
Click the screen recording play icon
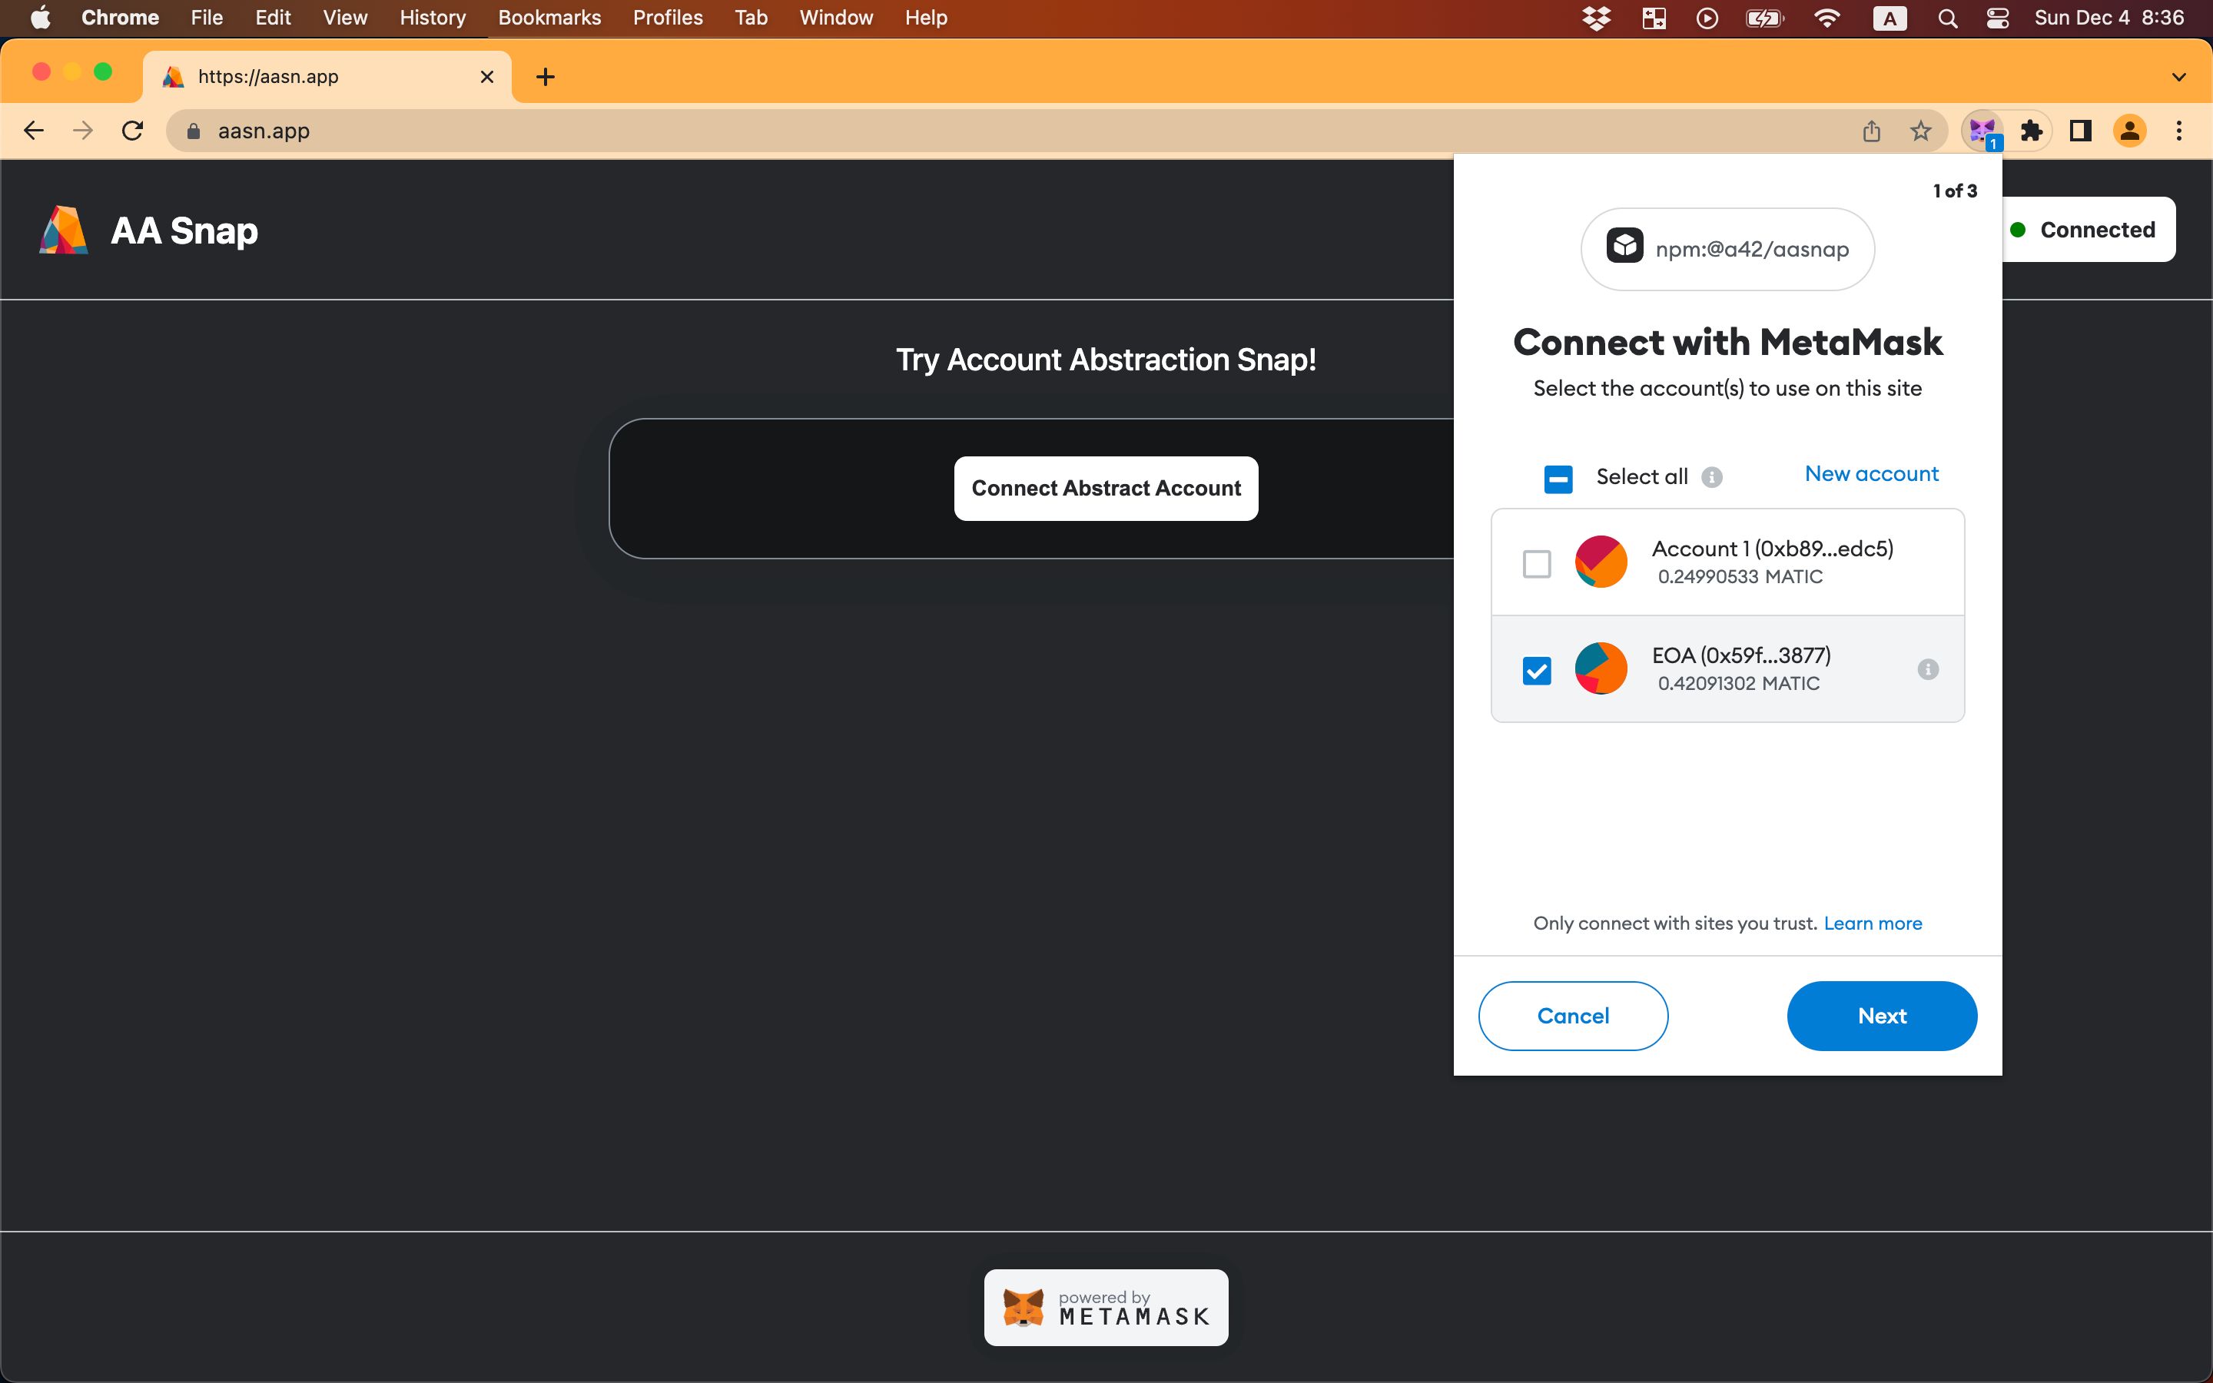tap(1707, 18)
